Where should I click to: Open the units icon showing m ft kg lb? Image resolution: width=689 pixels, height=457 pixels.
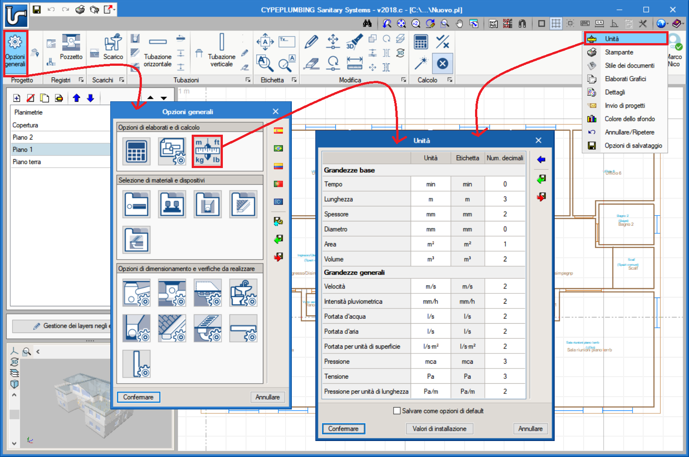pos(207,151)
